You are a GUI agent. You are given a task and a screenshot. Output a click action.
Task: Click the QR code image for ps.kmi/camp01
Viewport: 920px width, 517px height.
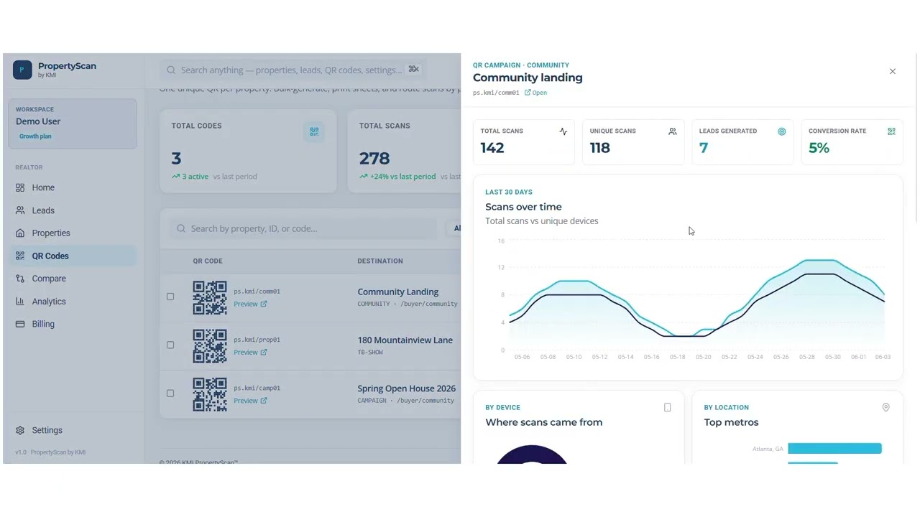tap(210, 394)
